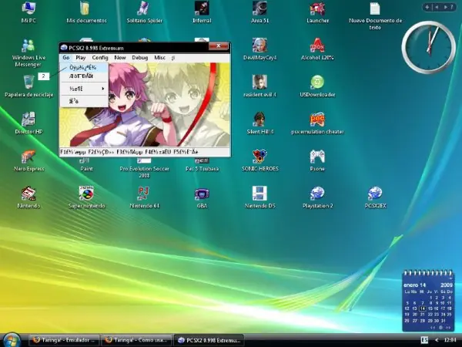Click the ES language indicator in tray
The width and height of the screenshot is (462, 347).
(424, 340)
